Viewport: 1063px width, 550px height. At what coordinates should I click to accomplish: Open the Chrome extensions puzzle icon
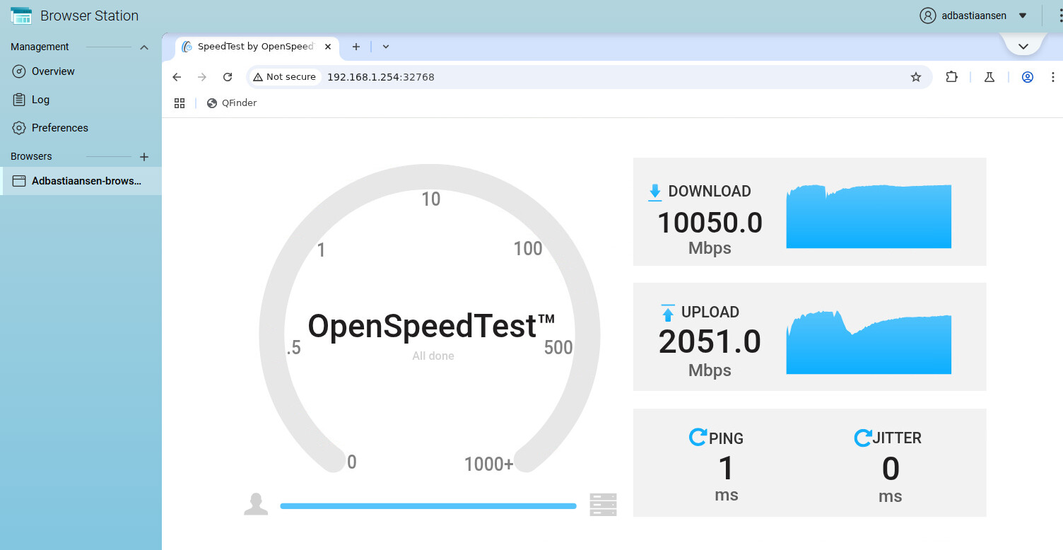click(952, 77)
